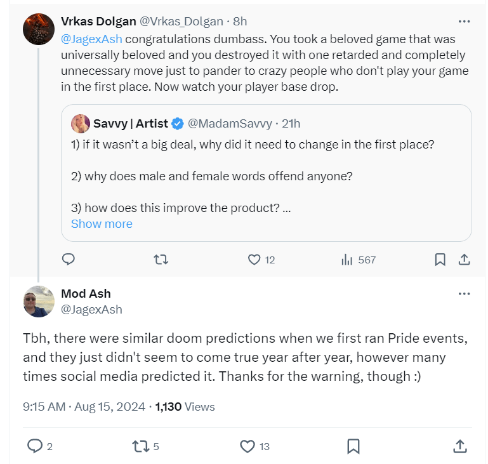Share Mod Ash's tweet via upload icon
The height and width of the screenshot is (464, 488).
(460, 446)
